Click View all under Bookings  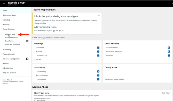(37, 60)
